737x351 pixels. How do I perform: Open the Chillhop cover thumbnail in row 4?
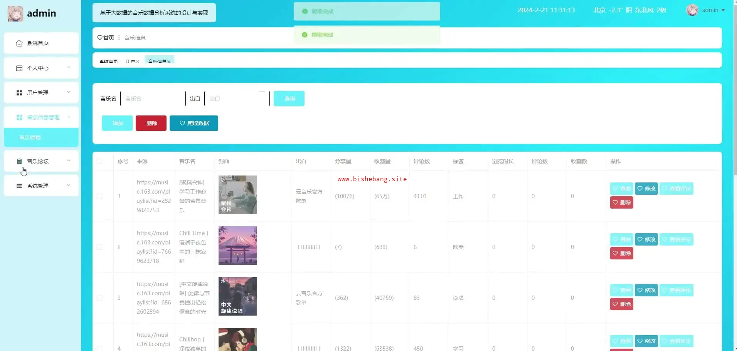coord(238,339)
